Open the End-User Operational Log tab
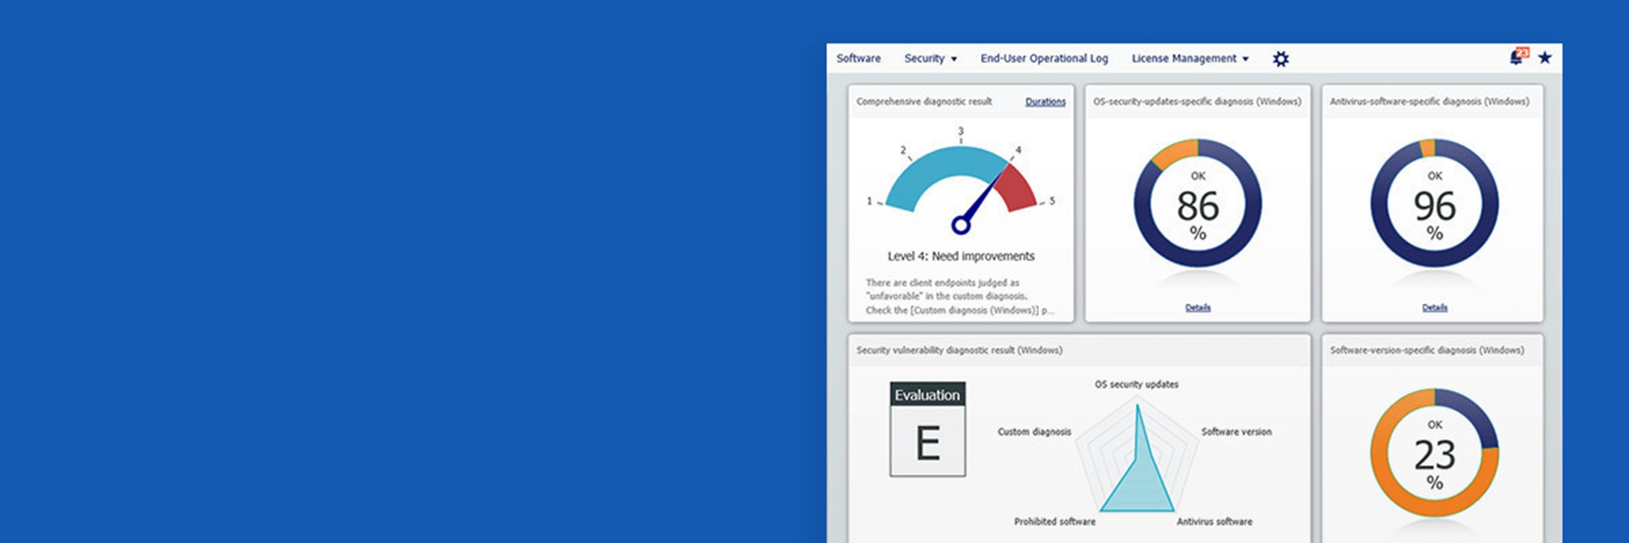 click(x=1044, y=58)
